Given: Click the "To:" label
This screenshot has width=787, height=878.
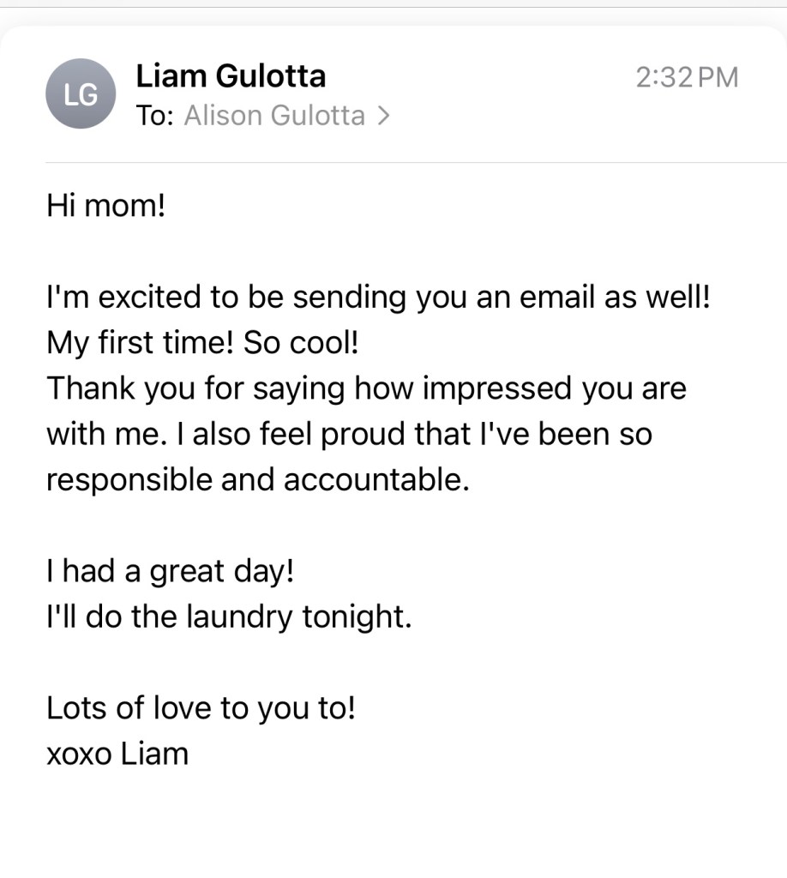Looking at the screenshot, I should point(155,115).
